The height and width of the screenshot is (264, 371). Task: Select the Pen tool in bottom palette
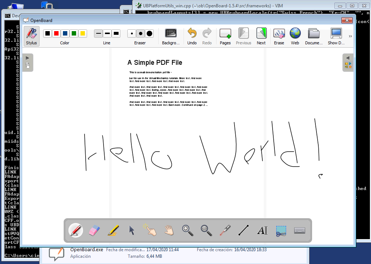pyautogui.click(x=76, y=230)
